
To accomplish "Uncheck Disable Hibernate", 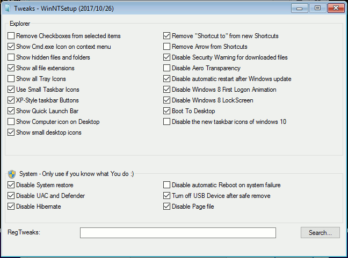I will click(x=11, y=207).
